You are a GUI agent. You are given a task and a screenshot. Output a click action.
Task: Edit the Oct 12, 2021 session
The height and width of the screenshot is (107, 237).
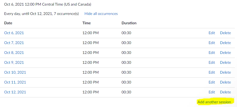(x=212, y=92)
